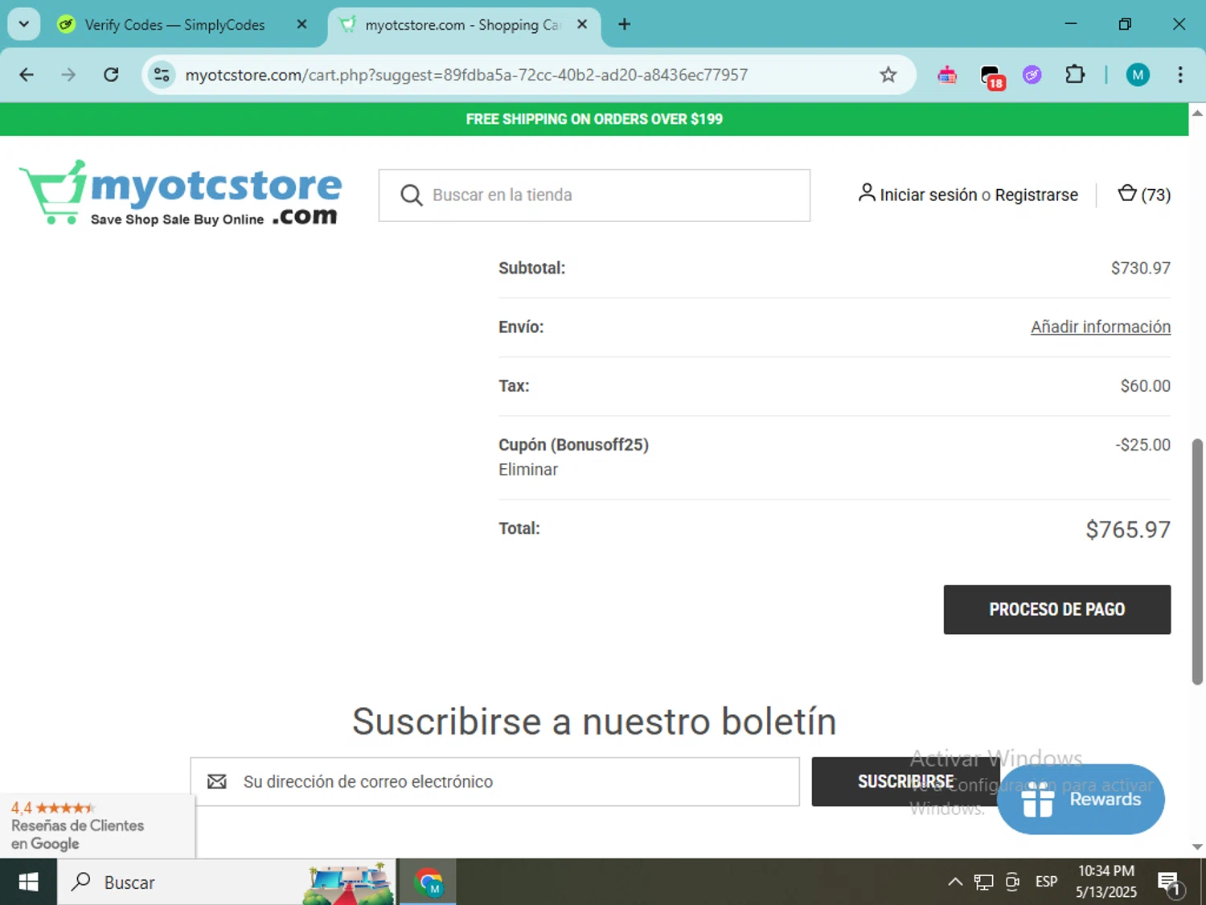Open the shopping basket (73)
This screenshot has height=905, width=1206.
[1143, 194]
